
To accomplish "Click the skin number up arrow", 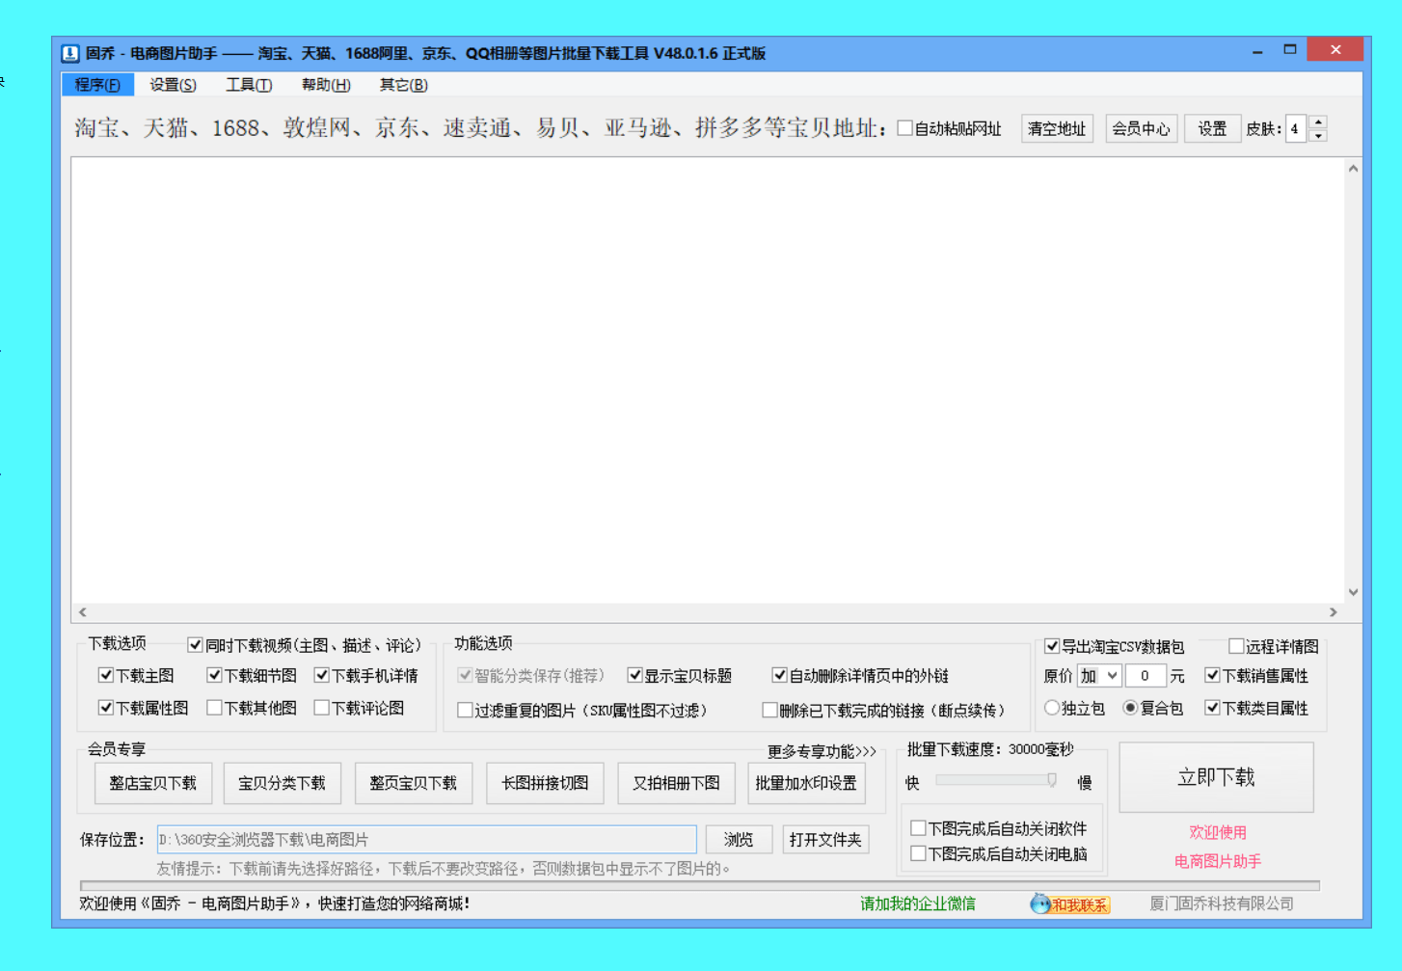I will click(x=1318, y=121).
